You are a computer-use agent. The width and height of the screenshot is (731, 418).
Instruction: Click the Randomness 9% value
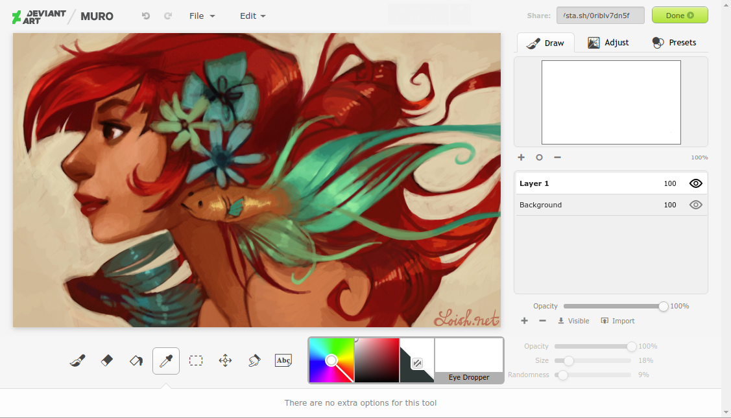click(x=643, y=375)
